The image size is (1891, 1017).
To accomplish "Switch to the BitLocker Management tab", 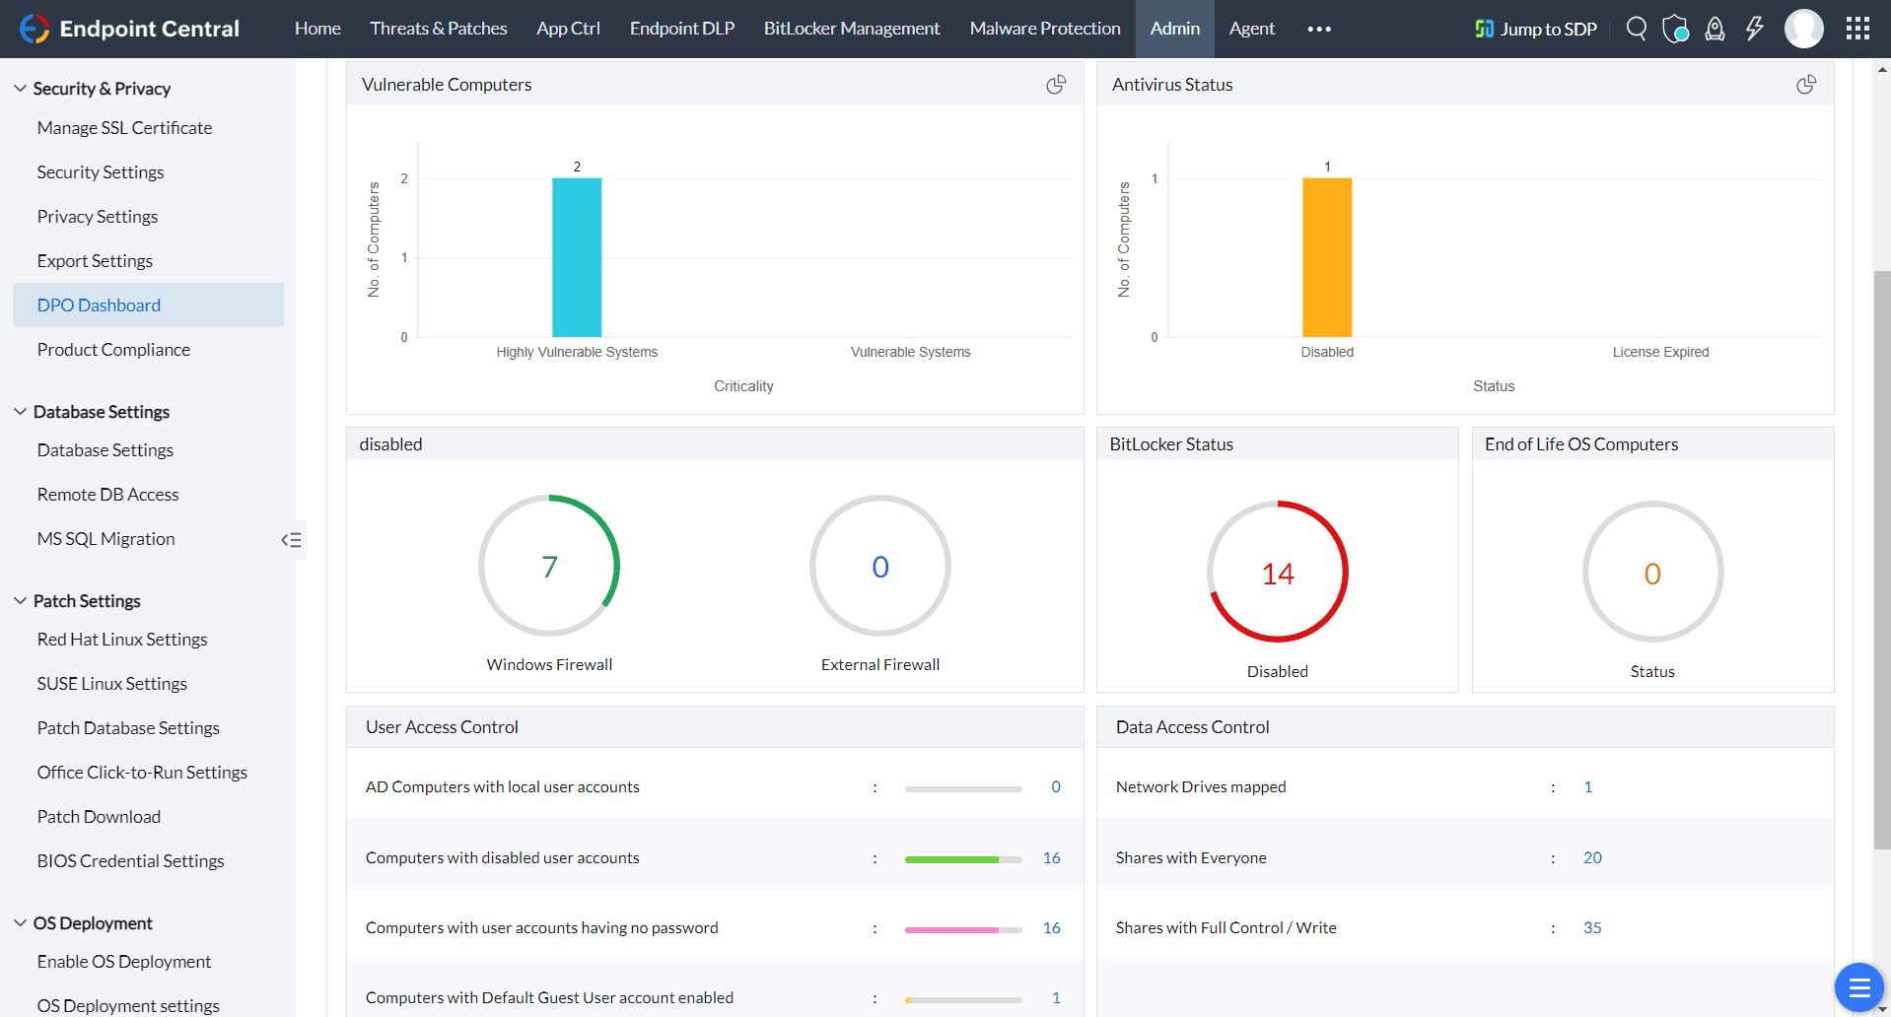I will pyautogui.click(x=851, y=29).
